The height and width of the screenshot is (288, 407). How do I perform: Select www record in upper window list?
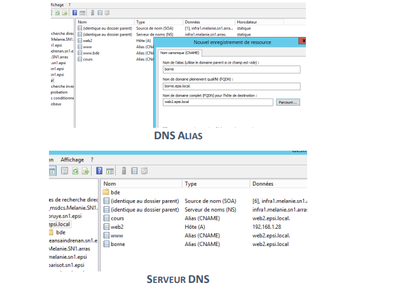(x=87, y=46)
